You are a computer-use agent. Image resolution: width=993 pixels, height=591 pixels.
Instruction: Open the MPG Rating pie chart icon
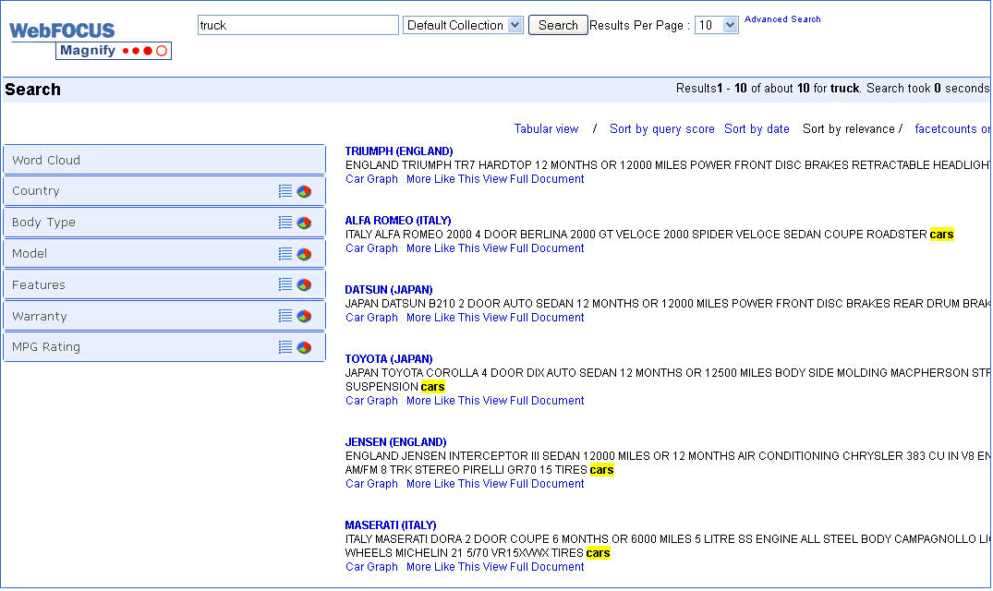[x=303, y=346]
